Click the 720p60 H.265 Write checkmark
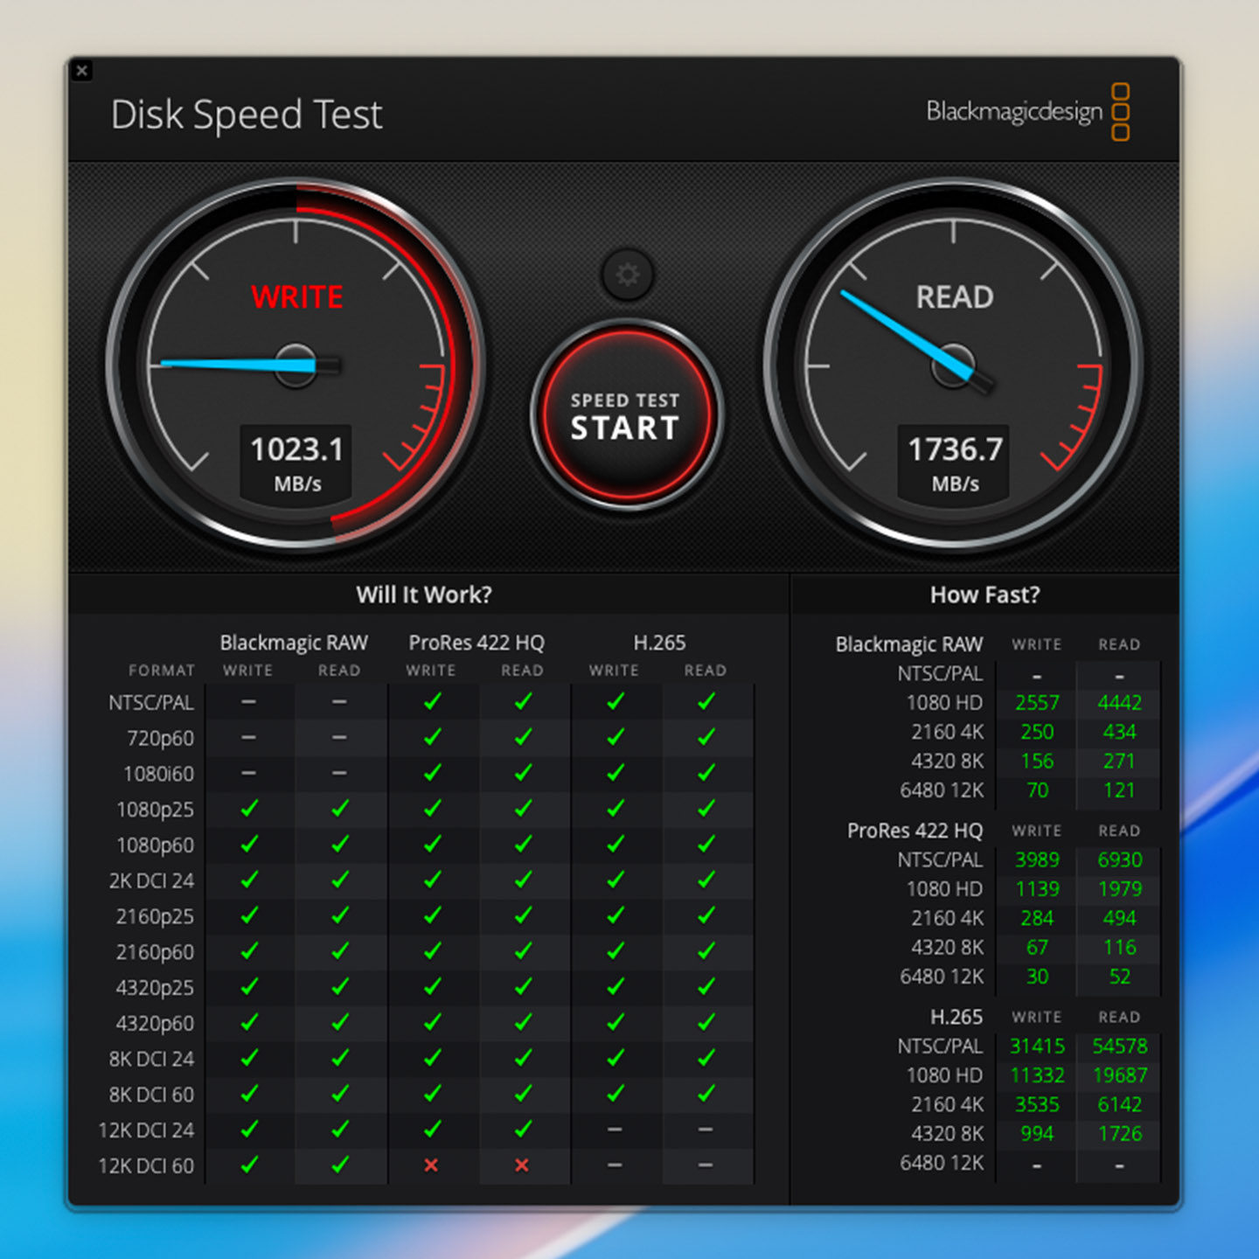 pyautogui.click(x=616, y=737)
